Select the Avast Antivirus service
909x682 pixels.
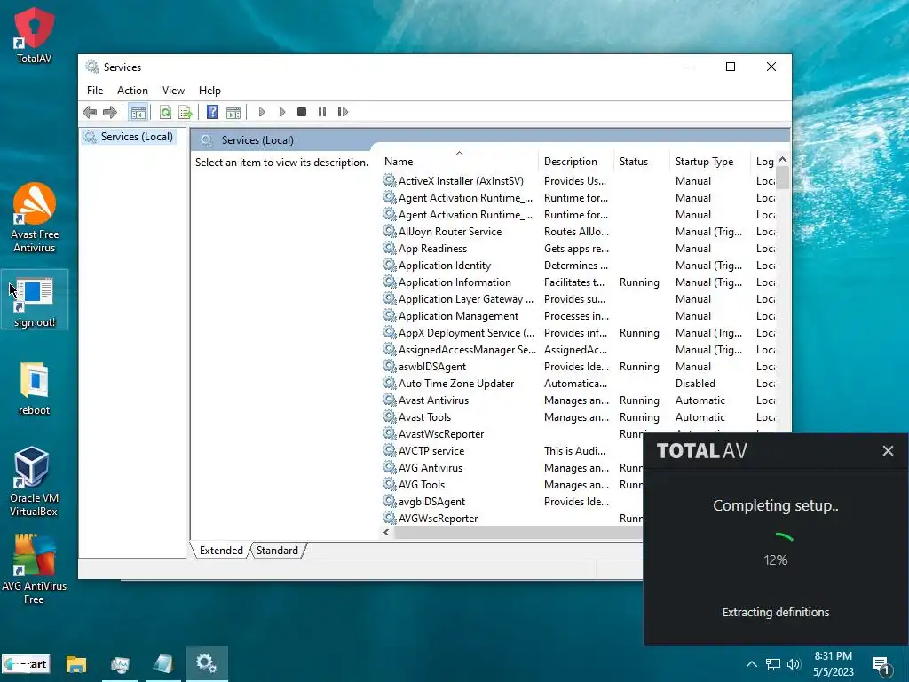(x=433, y=400)
